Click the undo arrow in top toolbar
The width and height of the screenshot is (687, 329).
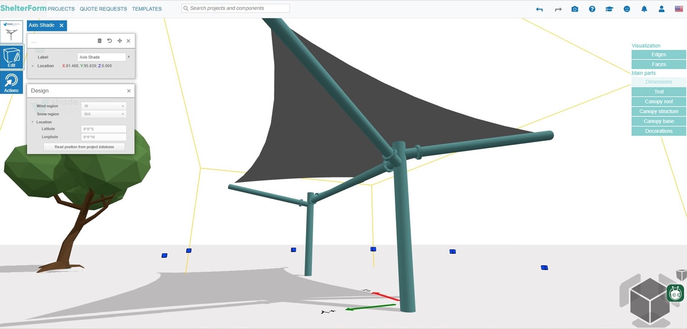(x=540, y=9)
